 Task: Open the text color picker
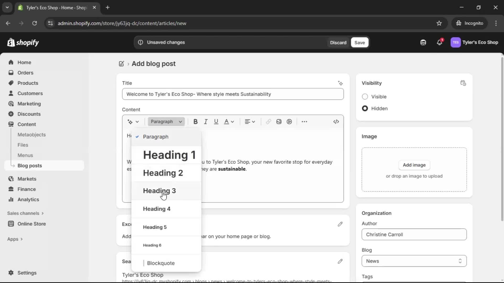pos(229,121)
